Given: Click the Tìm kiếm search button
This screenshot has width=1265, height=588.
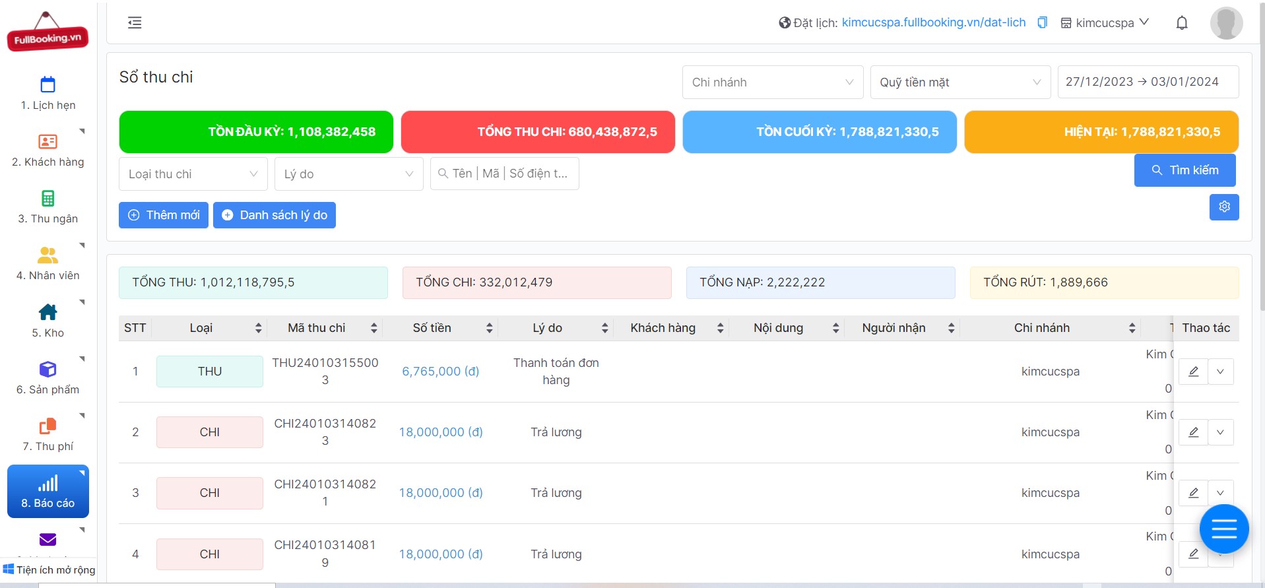Looking at the screenshot, I should pyautogui.click(x=1184, y=170).
